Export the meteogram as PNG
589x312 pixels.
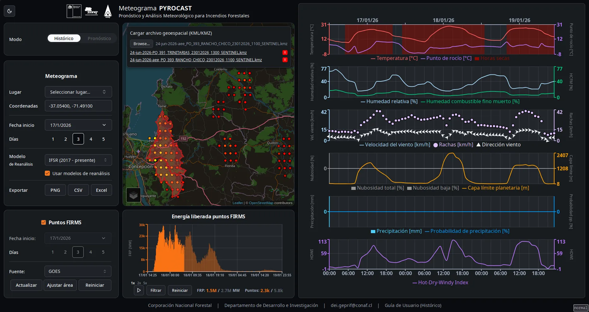[x=55, y=190]
